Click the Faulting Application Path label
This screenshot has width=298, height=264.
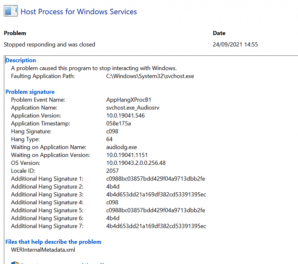[x=43, y=76]
